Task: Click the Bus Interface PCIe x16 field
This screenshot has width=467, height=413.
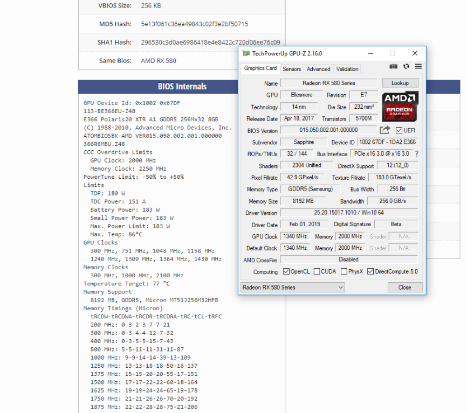Action: [x=381, y=153]
